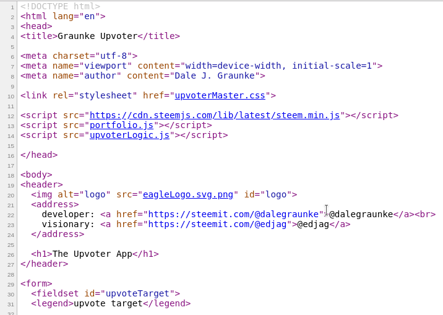
Task: Click the closing header tag
Action: [x=44, y=264]
